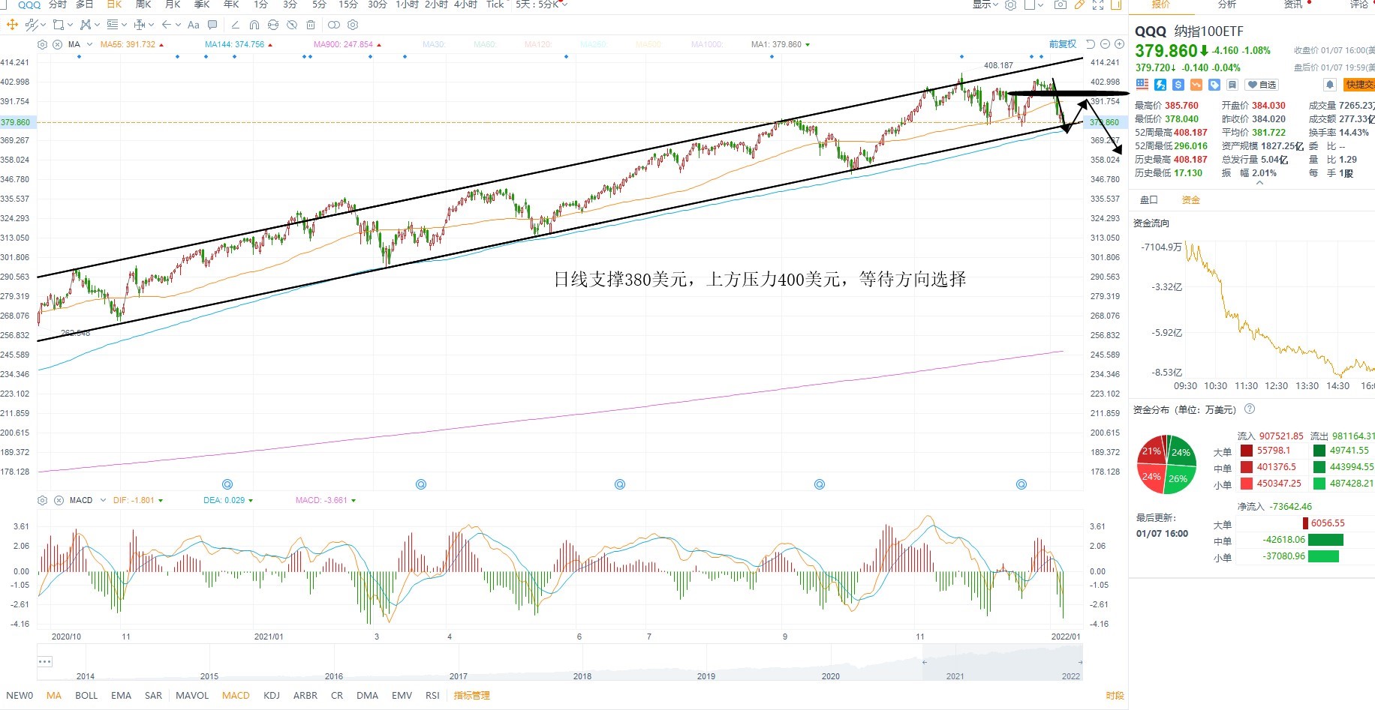Switch to 周K weekly chart
This screenshot has width=1375, height=710.
pos(143,4)
